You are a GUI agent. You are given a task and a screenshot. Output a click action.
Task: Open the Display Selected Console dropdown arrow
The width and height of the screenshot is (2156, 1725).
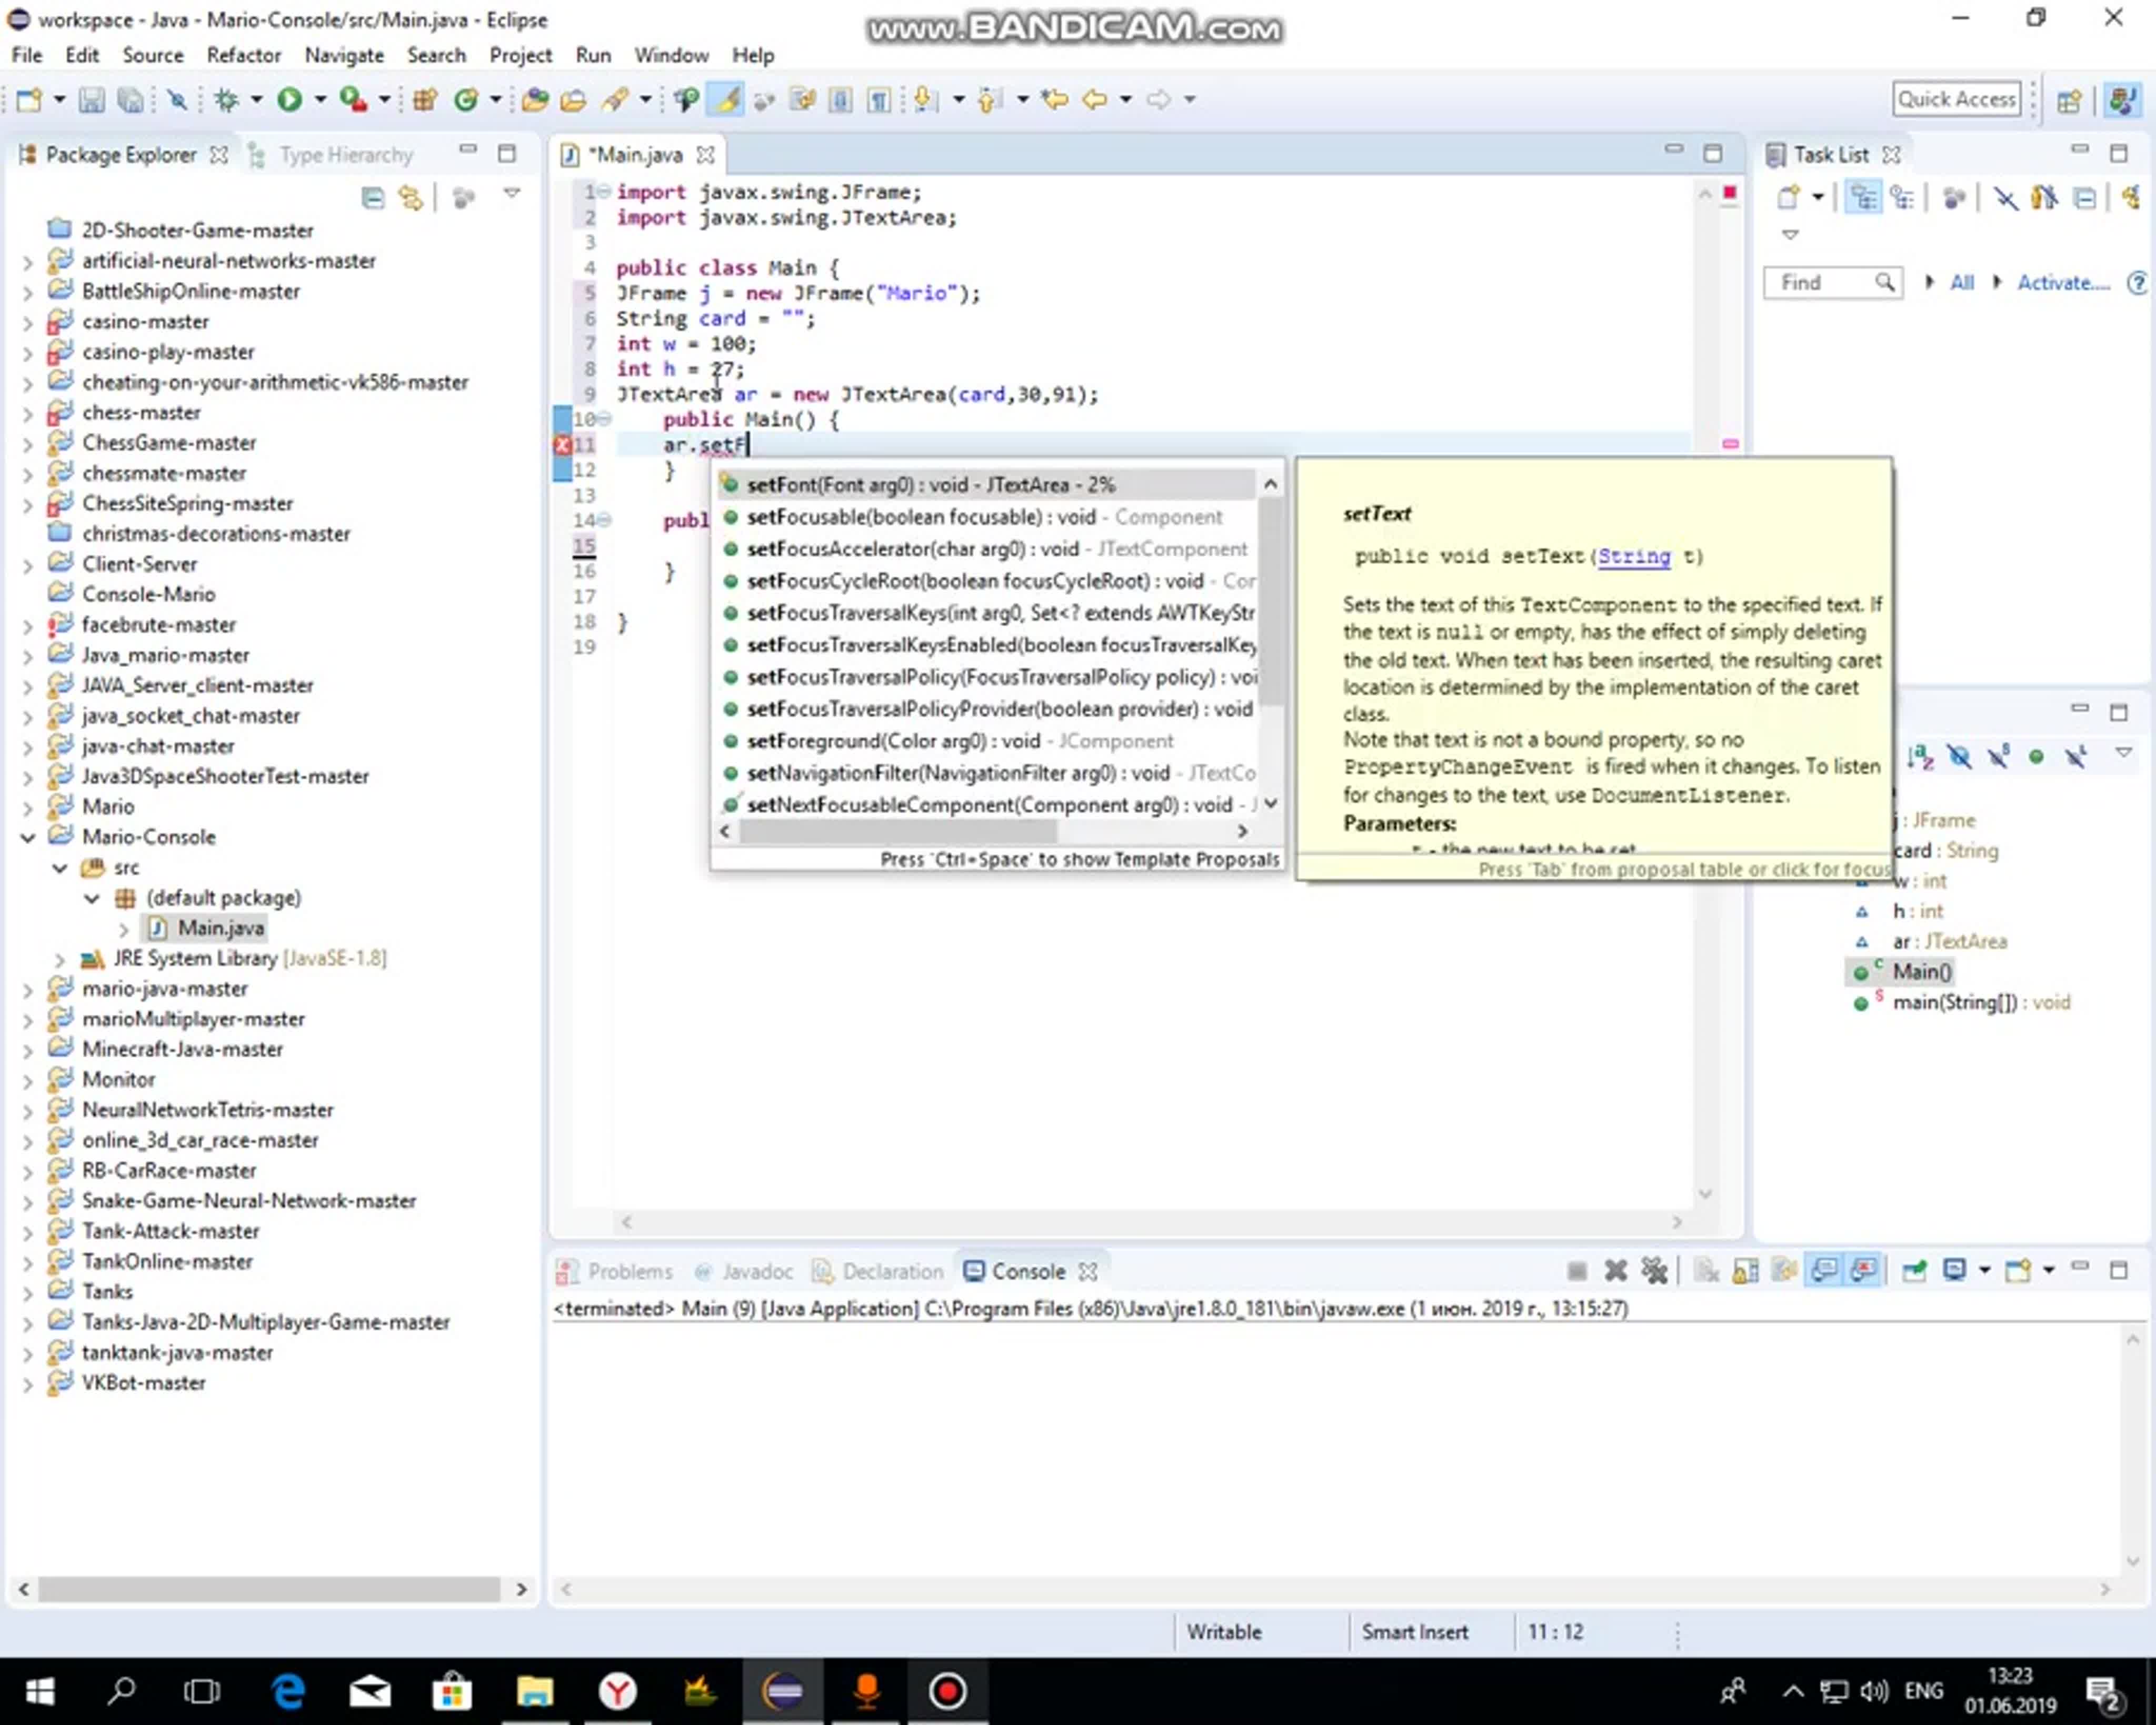(1985, 1270)
